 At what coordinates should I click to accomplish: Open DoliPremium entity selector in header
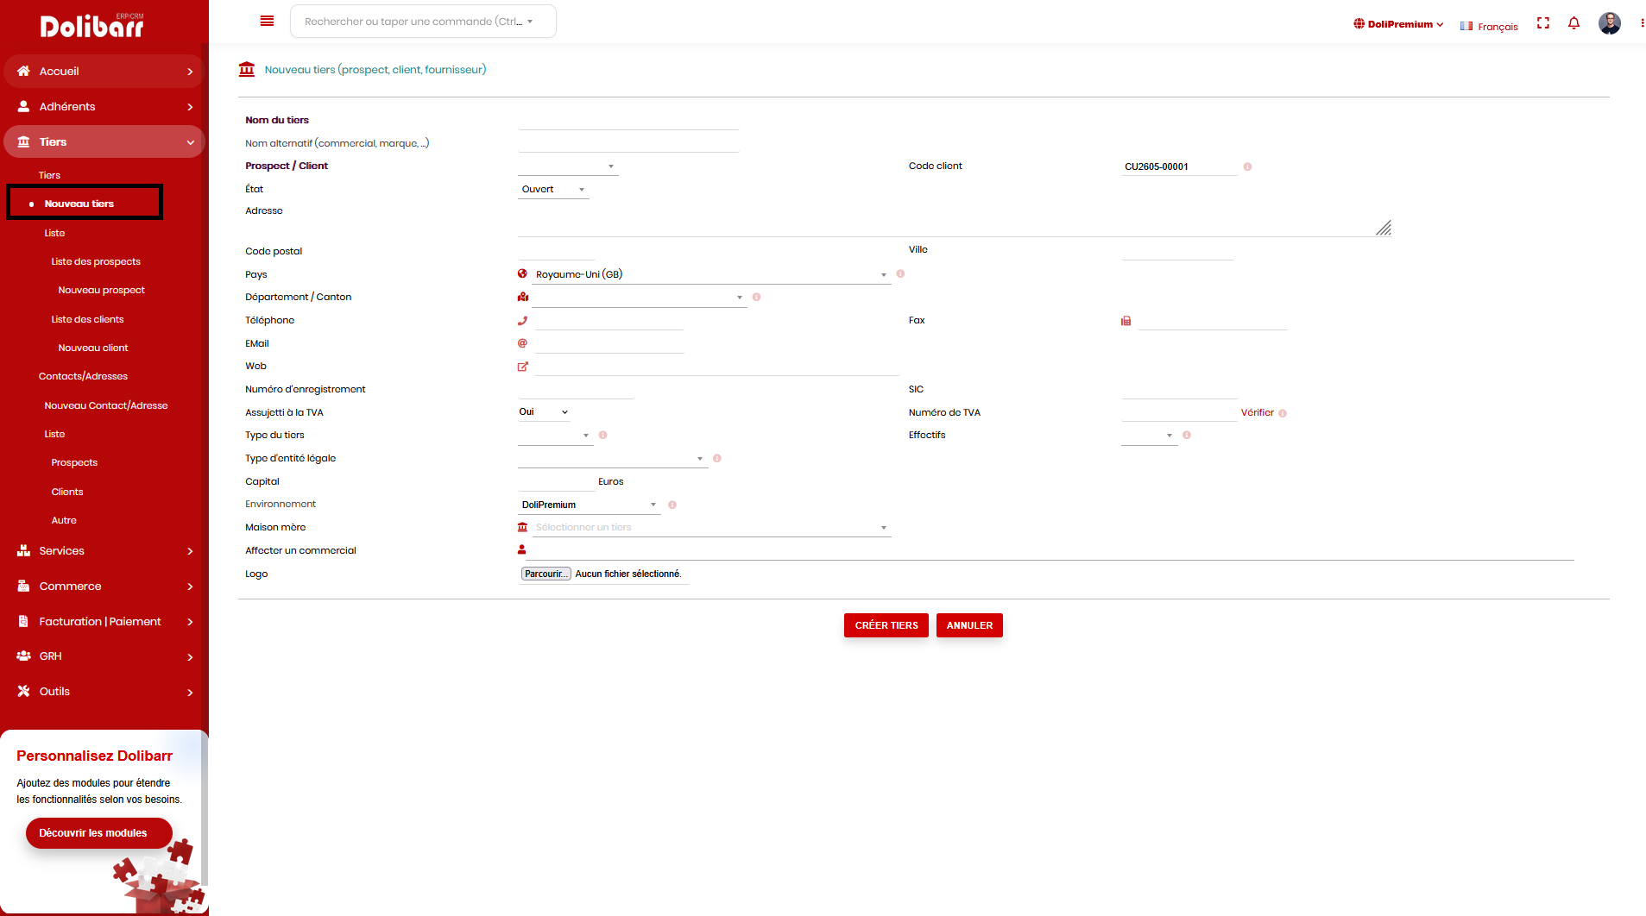(x=1398, y=24)
